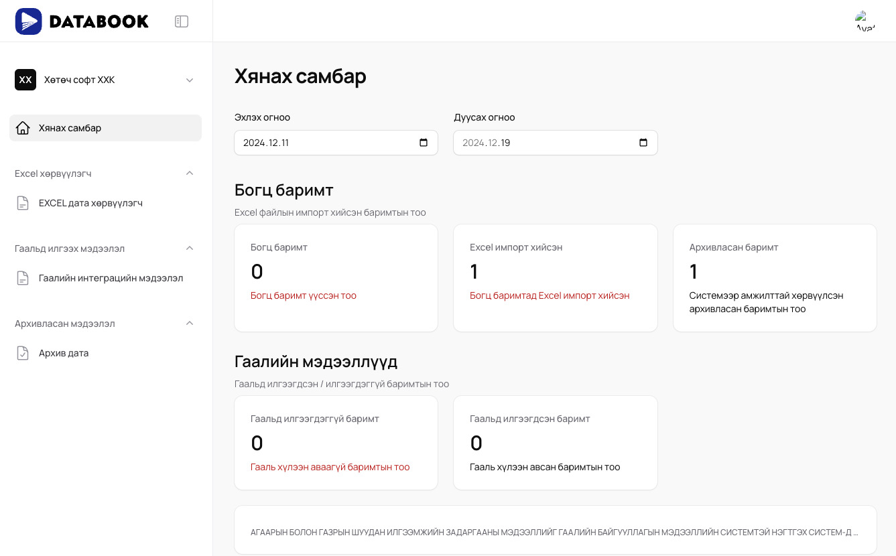Expand the Хөтөч софт ХХК organization dropdown
This screenshot has height=556, width=896.
pyautogui.click(x=190, y=80)
